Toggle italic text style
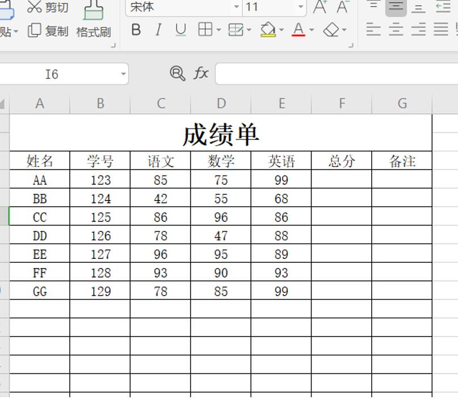 (158, 30)
